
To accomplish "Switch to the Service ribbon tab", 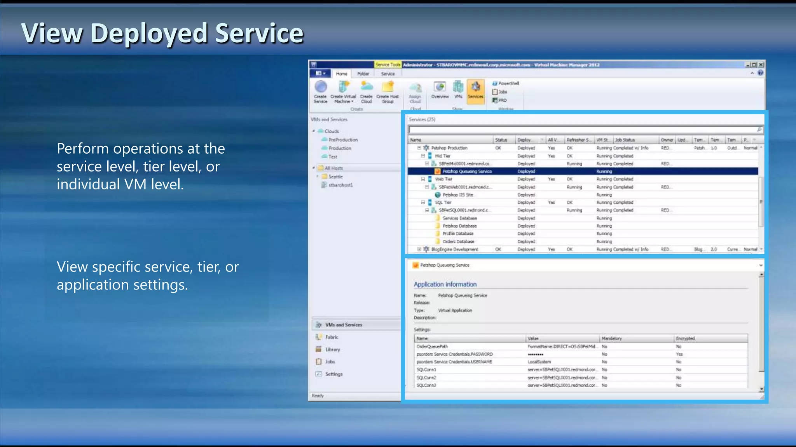I will [388, 74].
